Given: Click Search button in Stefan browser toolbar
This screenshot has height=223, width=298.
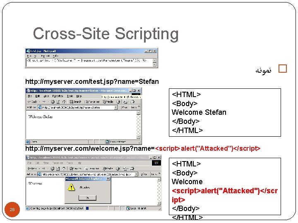Looking at the screenshot, I should point(75,102).
